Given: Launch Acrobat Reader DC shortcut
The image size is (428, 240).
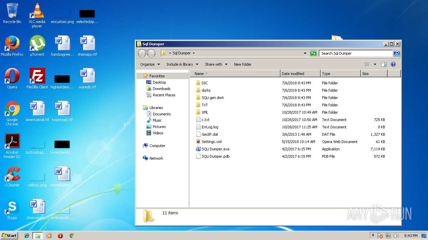Looking at the screenshot, I should [x=12, y=146].
